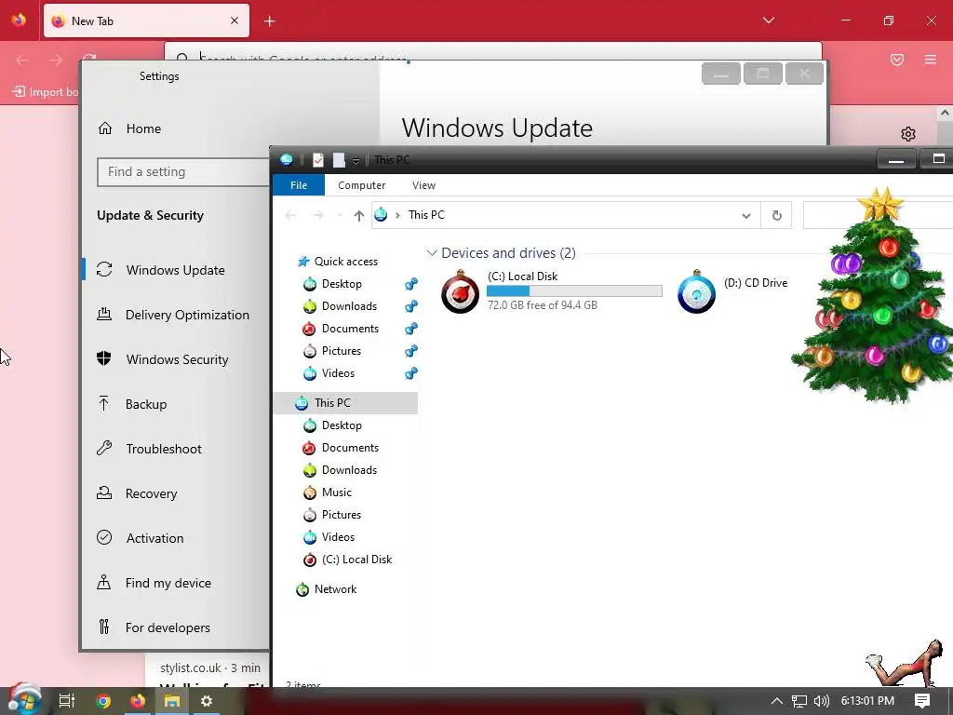The image size is (953, 715).
Task: Open Firefox new tab personalize gear
Action: tap(908, 134)
